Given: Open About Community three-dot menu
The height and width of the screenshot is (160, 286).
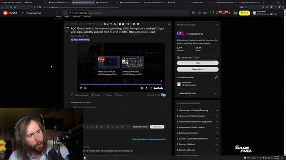Looking at the screenshot, I should pos(217,24).
